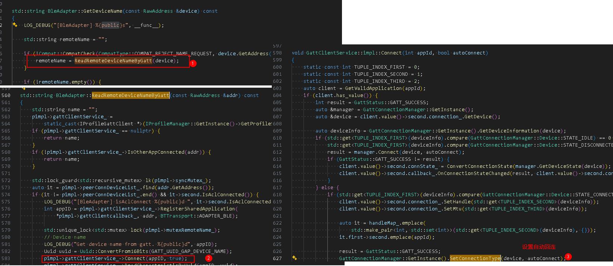
Task: Click the highlighted ReadRemoteDeviceNameByGatt definition on line 560
Action: pos(131,95)
